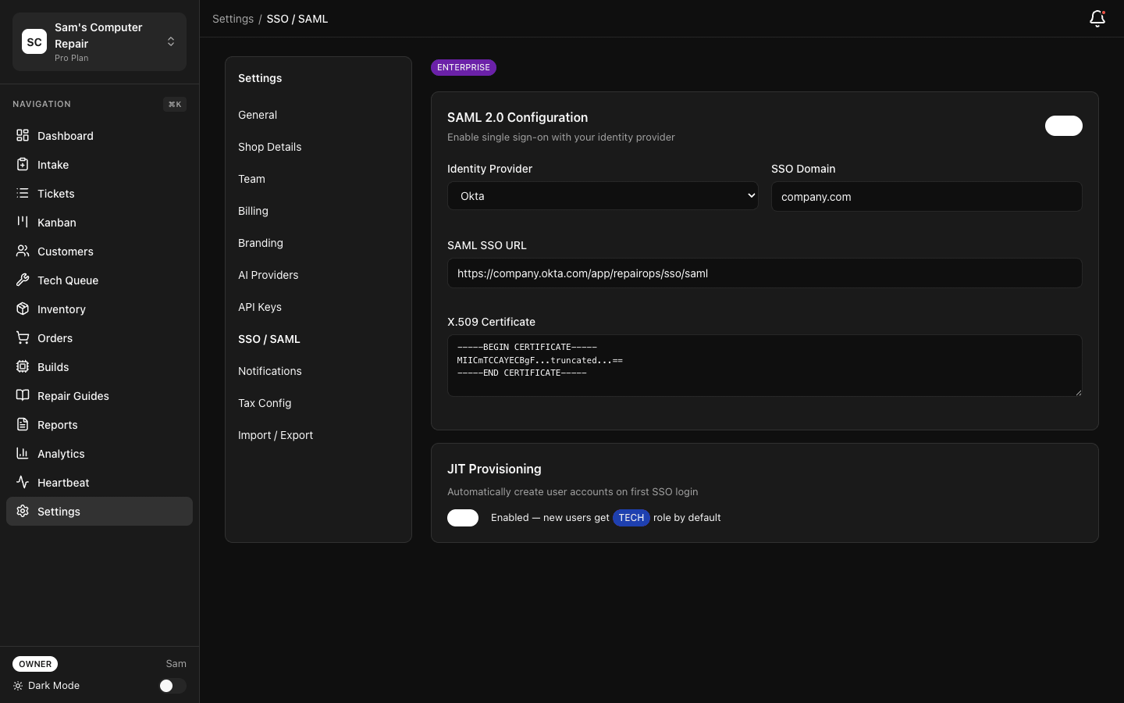1124x703 pixels.
Task: Navigate back via the Settings breadcrumb link
Action: click(233, 19)
